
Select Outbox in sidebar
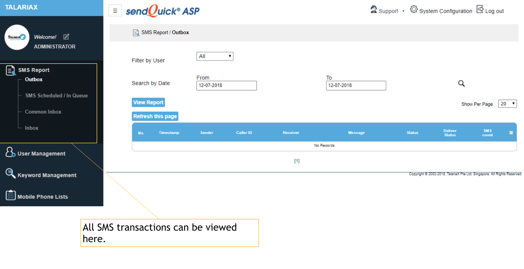[x=34, y=79]
